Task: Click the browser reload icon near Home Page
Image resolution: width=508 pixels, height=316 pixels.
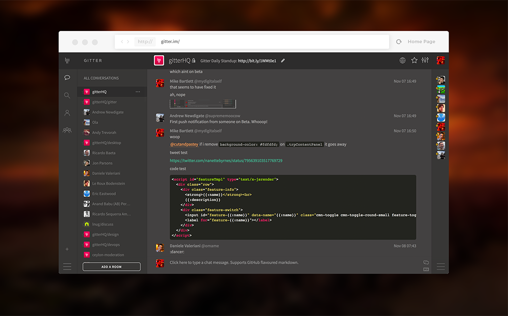Action: [x=399, y=41]
